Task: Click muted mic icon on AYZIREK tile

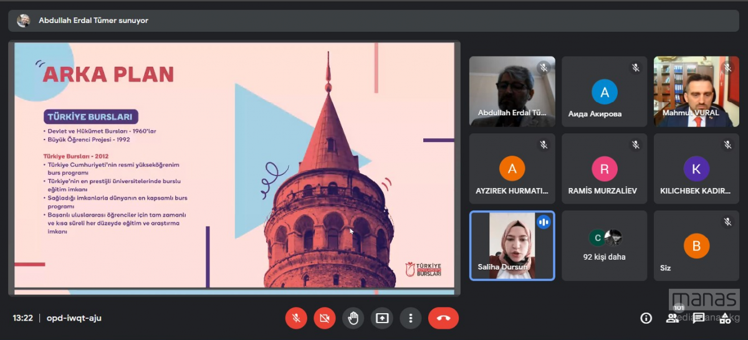Action: (x=544, y=145)
